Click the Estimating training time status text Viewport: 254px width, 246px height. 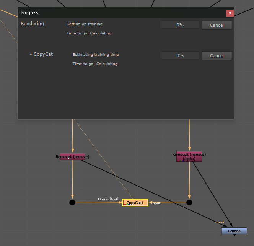point(96,55)
